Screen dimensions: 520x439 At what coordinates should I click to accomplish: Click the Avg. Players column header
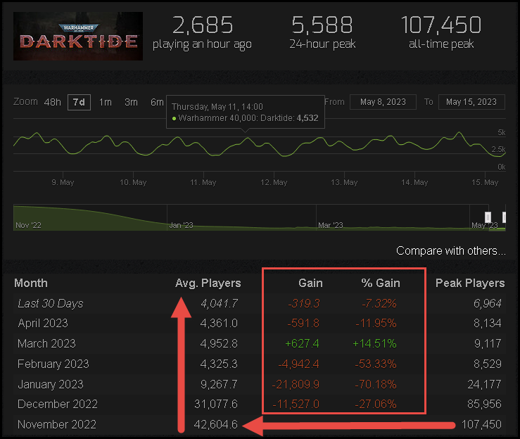208,283
